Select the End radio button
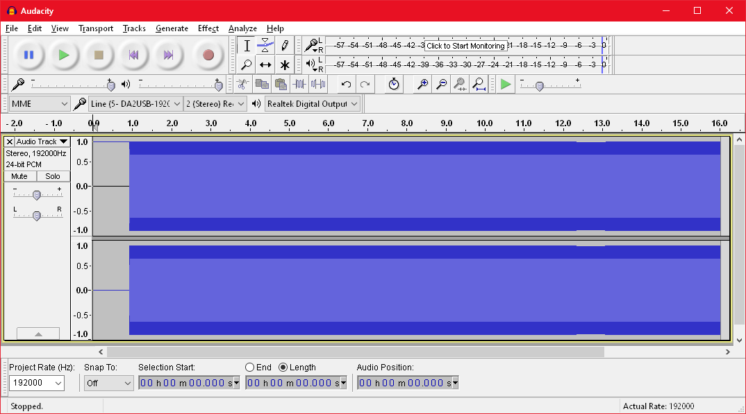 click(x=250, y=367)
